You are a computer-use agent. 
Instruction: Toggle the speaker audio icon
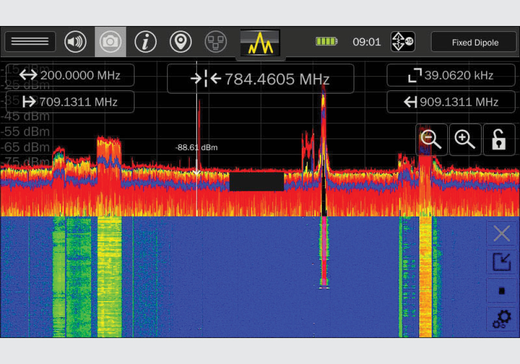point(75,42)
